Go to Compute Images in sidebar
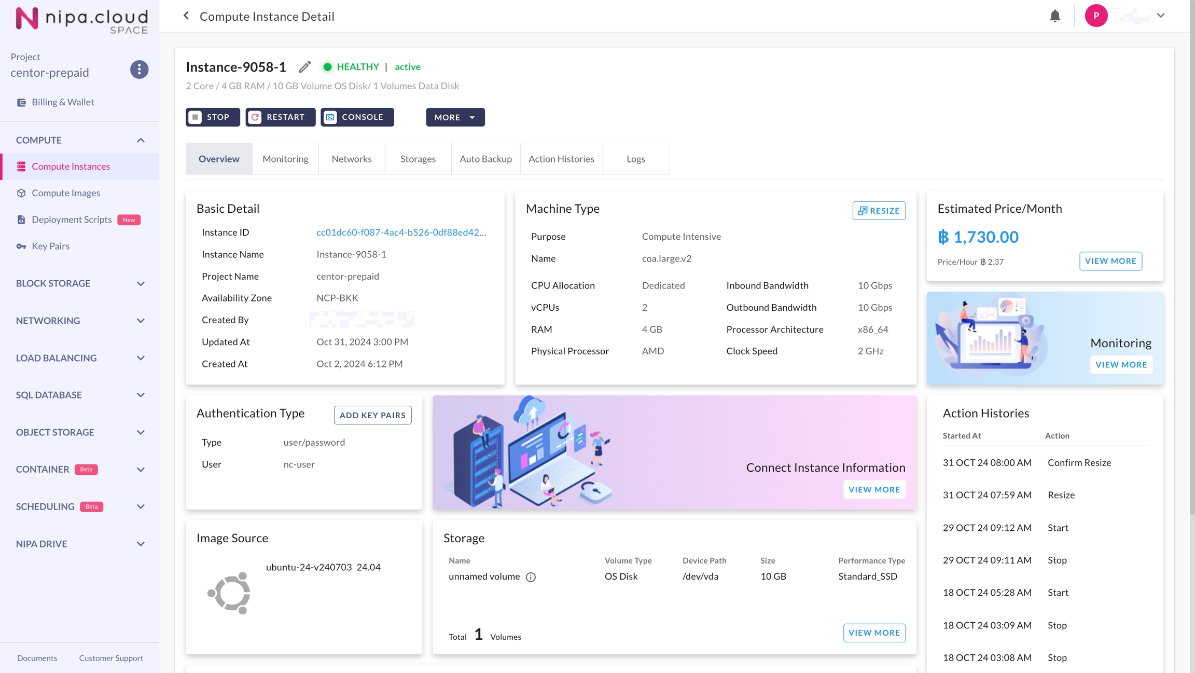1195x673 pixels. coord(65,193)
